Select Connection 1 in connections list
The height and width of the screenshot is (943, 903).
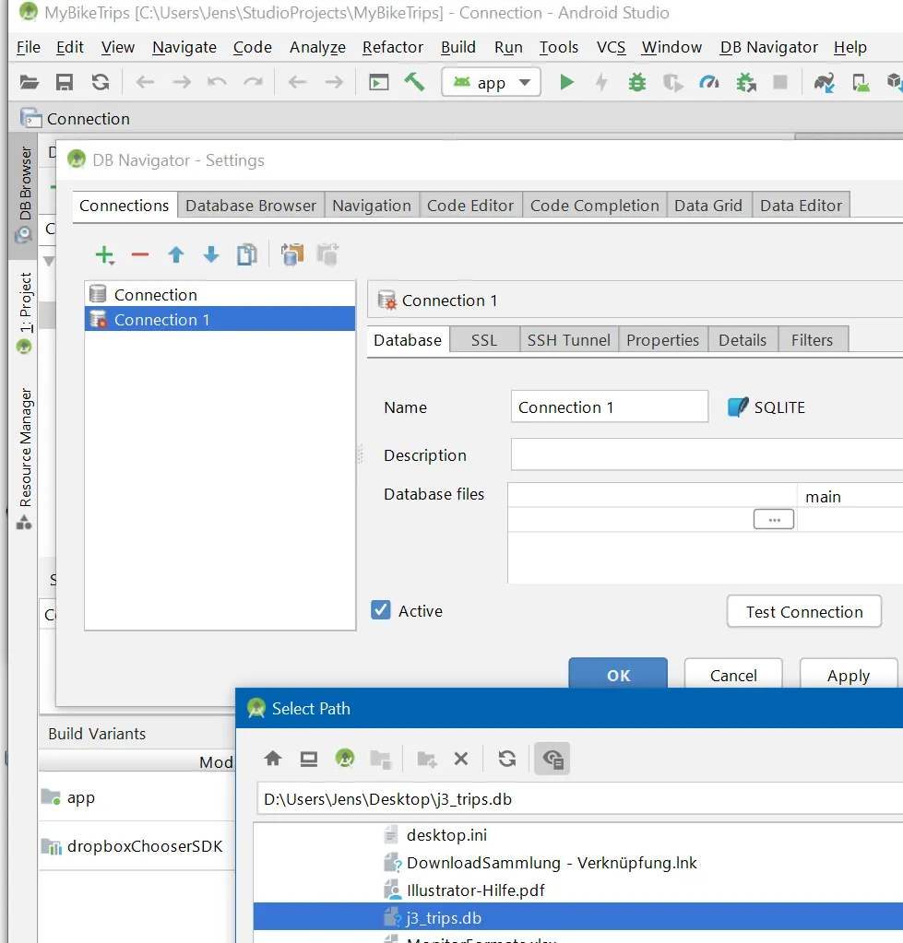pyautogui.click(x=220, y=319)
